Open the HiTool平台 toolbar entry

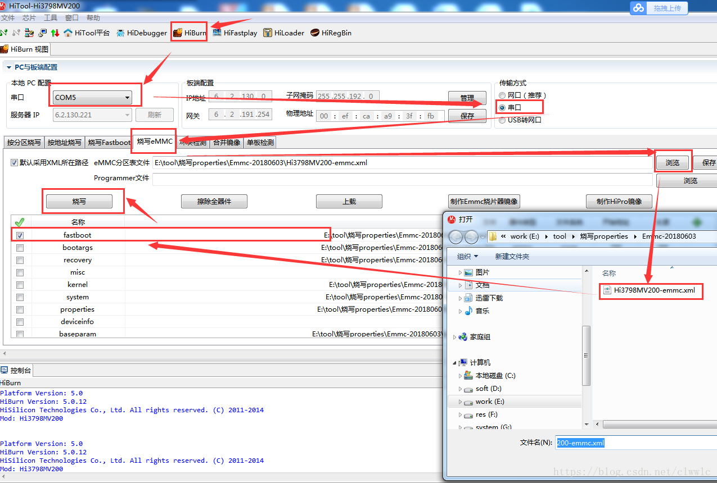pos(87,33)
